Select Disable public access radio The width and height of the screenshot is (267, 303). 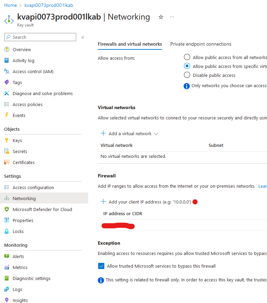pyautogui.click(x=187, y=75)
